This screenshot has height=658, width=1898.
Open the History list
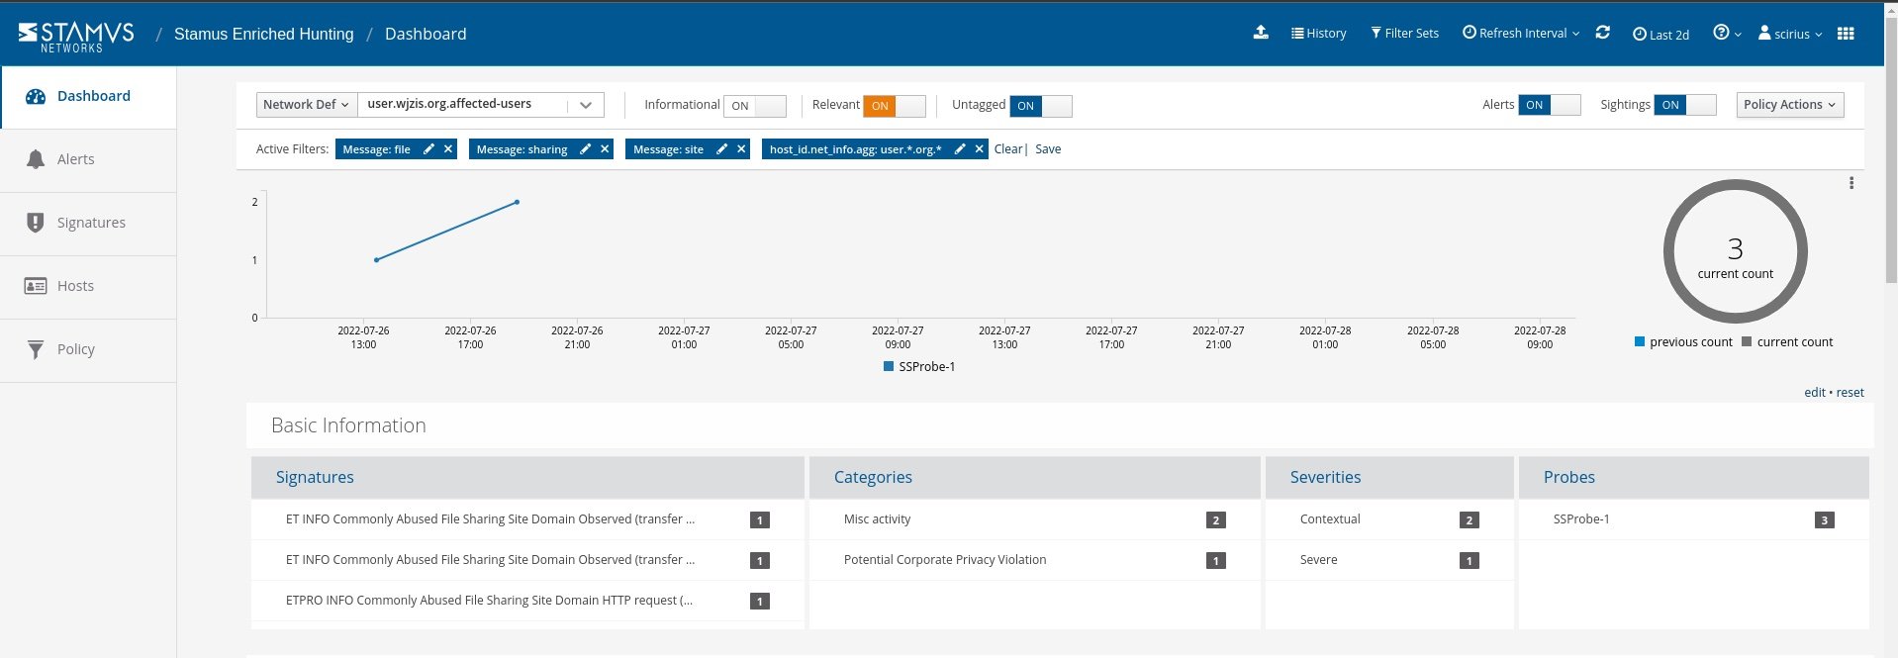1318,34
